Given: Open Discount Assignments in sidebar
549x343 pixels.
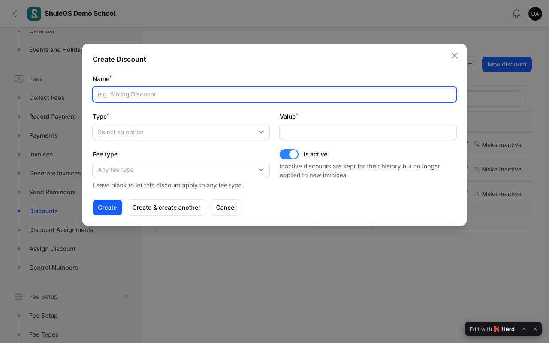Looking at the screenshot, I should pos(61,230).
